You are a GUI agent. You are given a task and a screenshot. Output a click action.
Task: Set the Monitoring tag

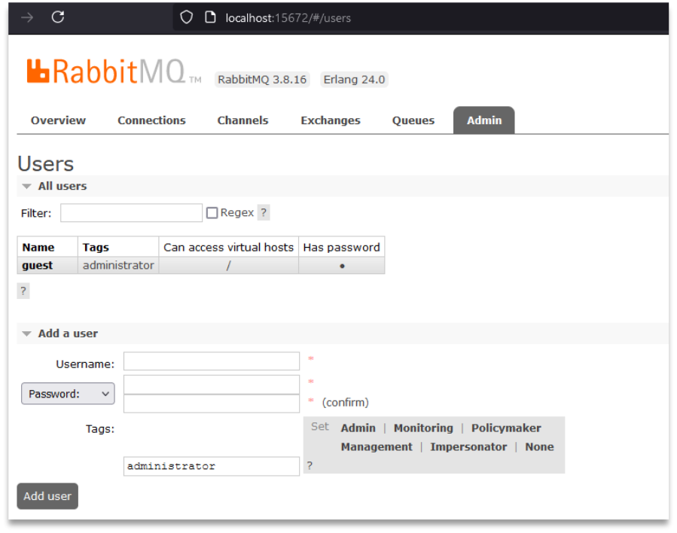coord(423,428)
